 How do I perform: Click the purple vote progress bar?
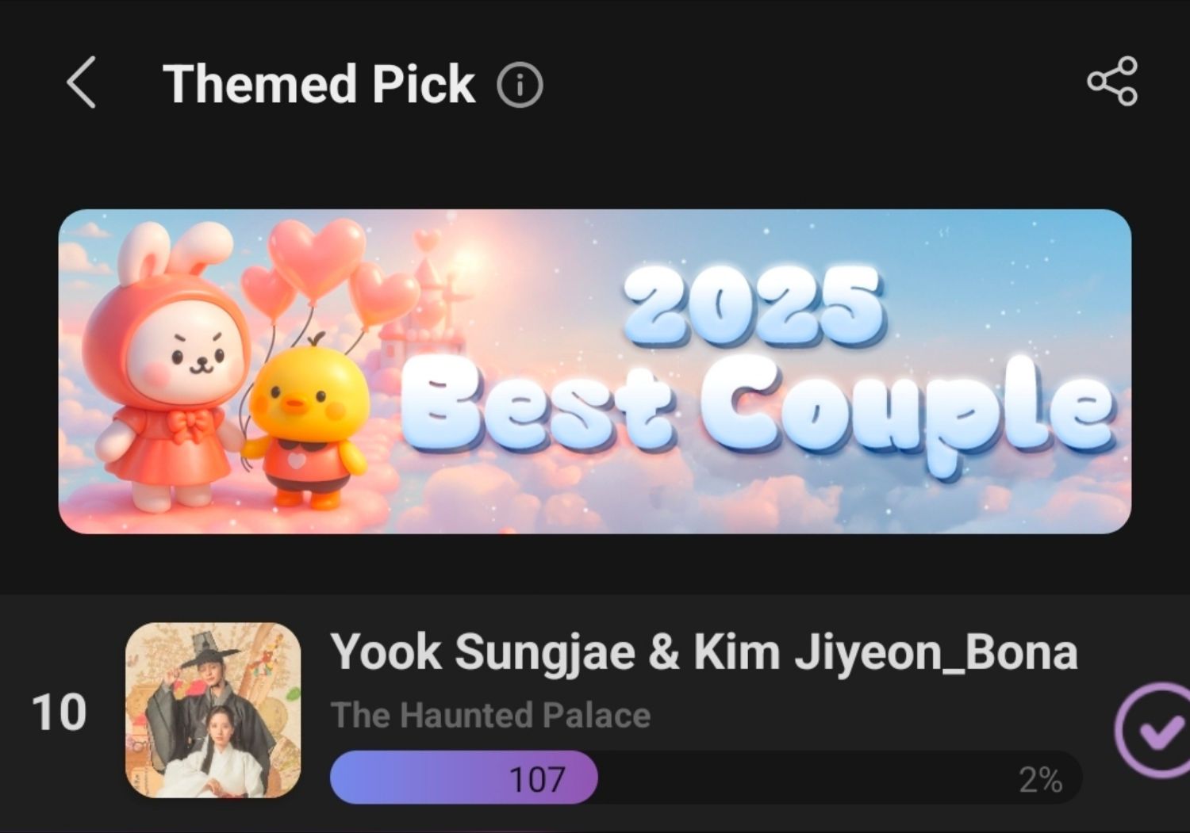coord(464,778)
